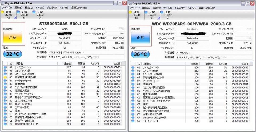Click power-on count field 1897 回
Screen dimensions: 256x132
point(115,43)
